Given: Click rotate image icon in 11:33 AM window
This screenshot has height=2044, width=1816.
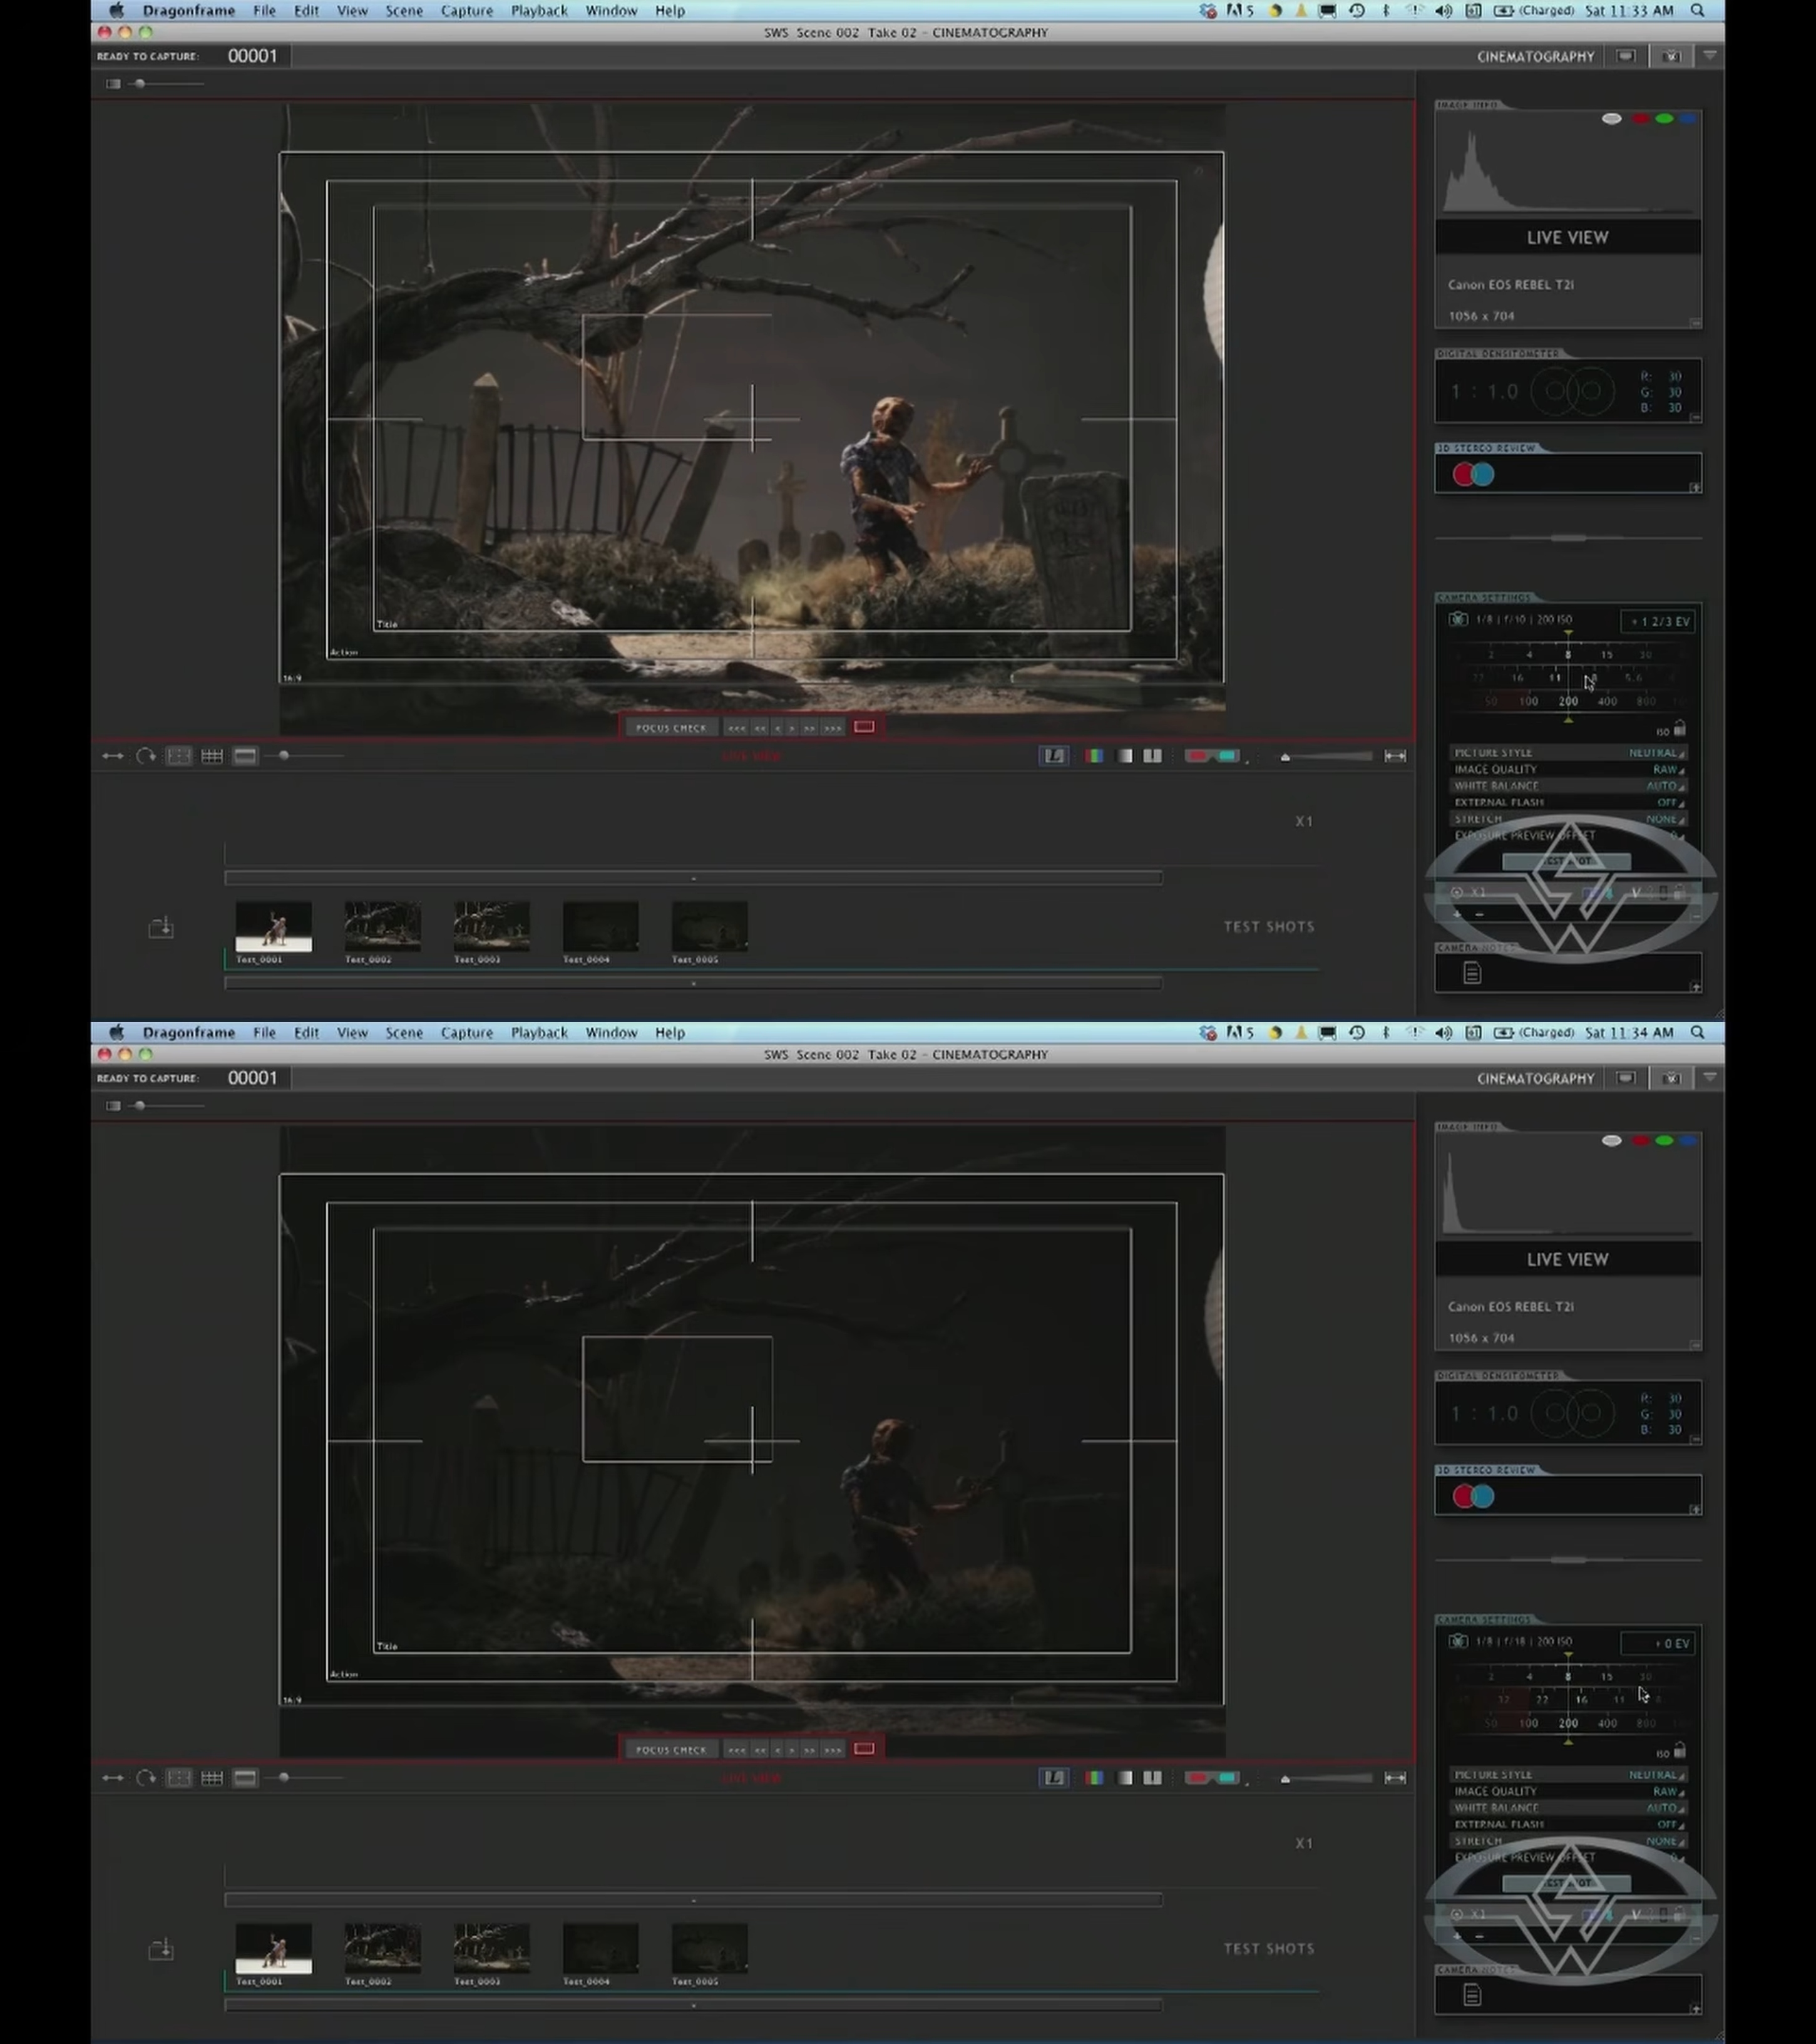Looking at the screenshot, I should pos(146,756).
